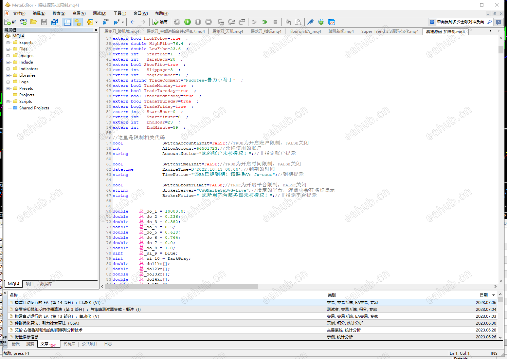The width and height of the screenshot is (507, 359).
Task: Navigate back with the left arrow
Action: (x=133, y=22)
